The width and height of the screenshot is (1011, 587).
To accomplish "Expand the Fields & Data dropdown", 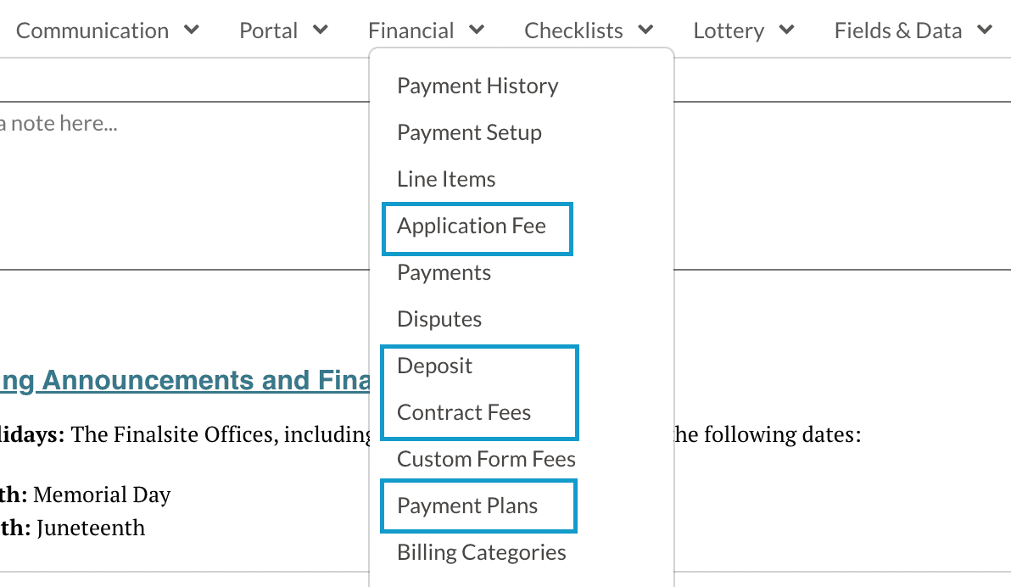I will coord(913,31).
